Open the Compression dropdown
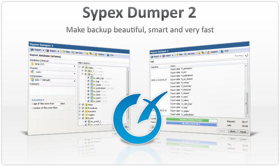The image size is (280, 166). pos(53,80)
